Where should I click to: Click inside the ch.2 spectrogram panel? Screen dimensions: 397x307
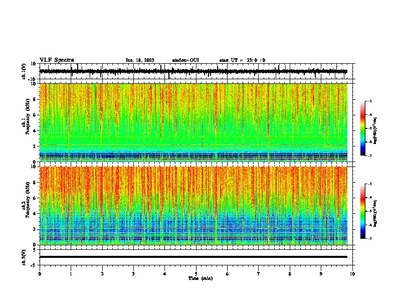click(193, 206)
